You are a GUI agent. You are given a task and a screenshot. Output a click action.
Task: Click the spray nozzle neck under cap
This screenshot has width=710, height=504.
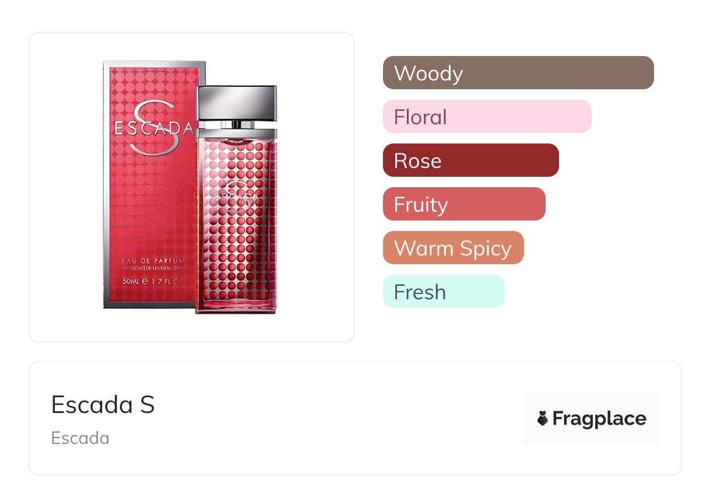237,124
